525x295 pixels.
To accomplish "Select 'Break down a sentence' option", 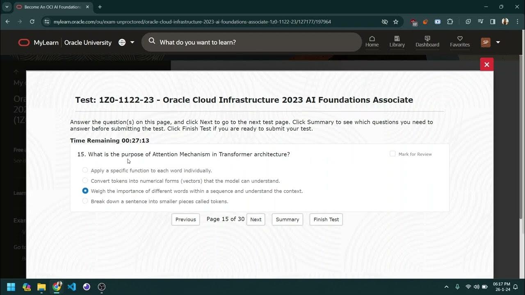I will tap(85, 201).
